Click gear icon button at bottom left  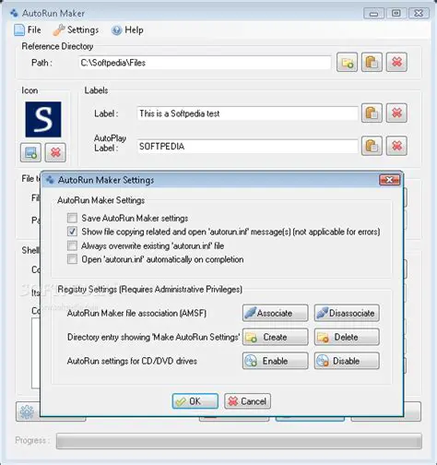pos(27,411)
